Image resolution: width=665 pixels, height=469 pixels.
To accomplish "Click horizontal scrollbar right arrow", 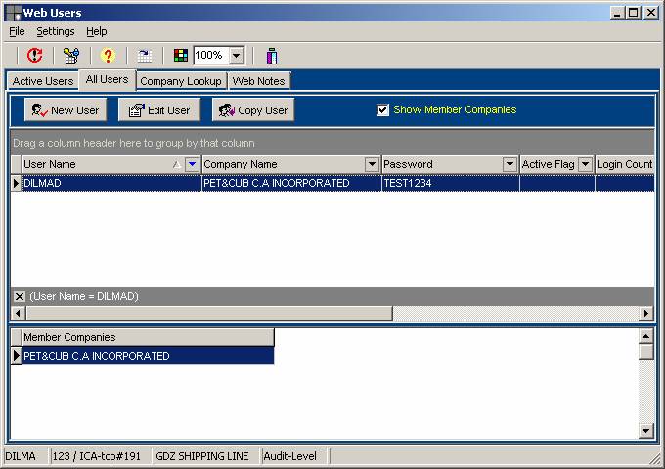I will coord(646,313).
